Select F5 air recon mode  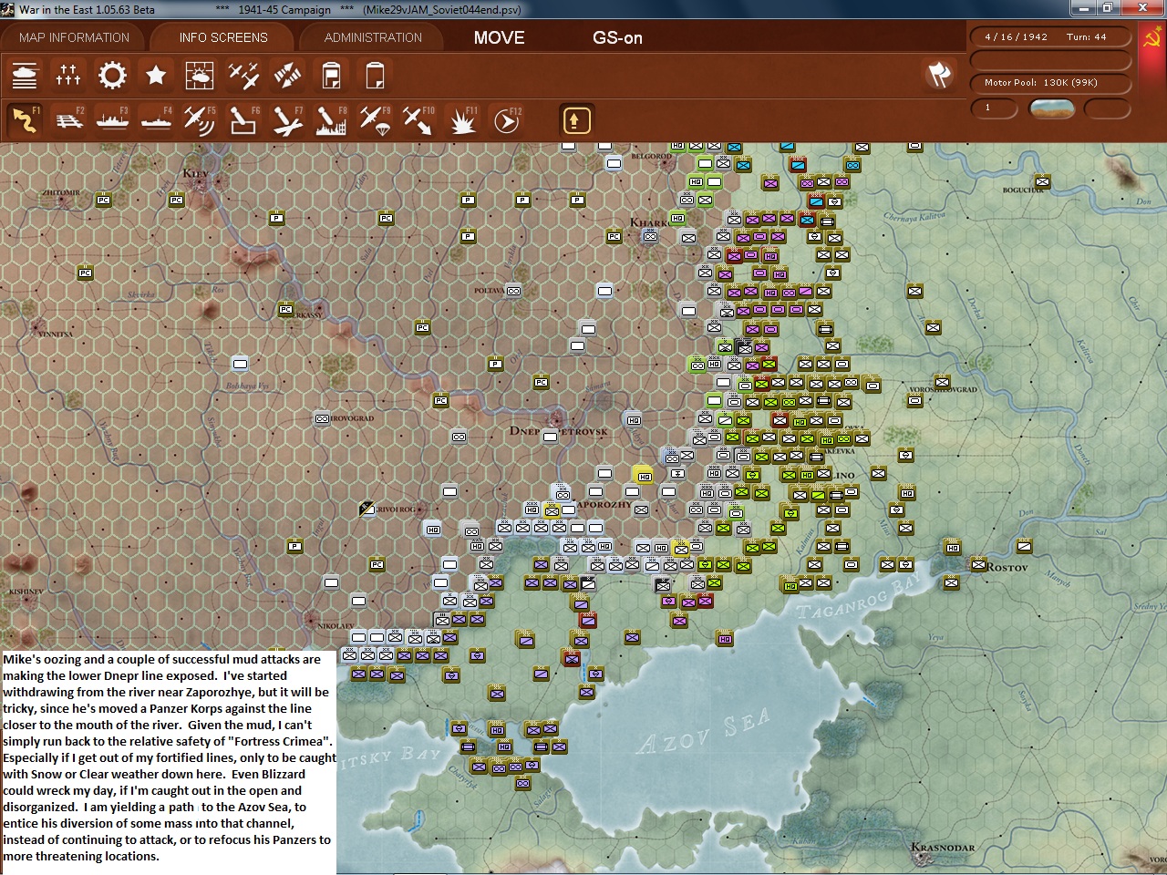click(x=200, y=120)
